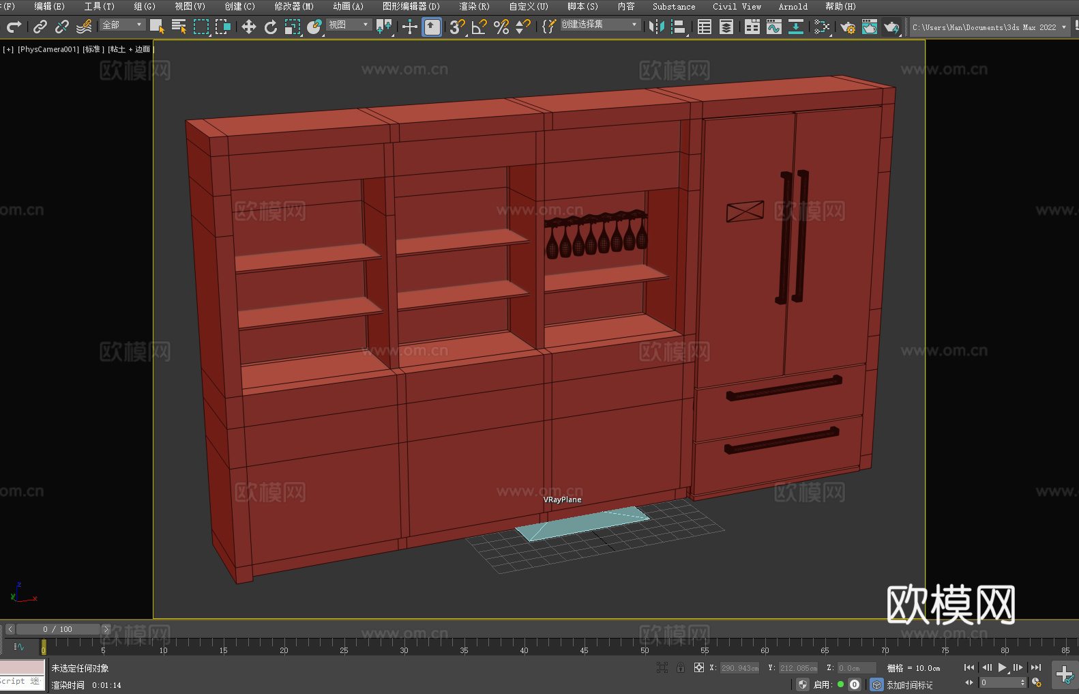This screenshot has width=1079, height=694.
Task: Click Select and Manipulate crosshair icon
Action: tap(409, 27)
